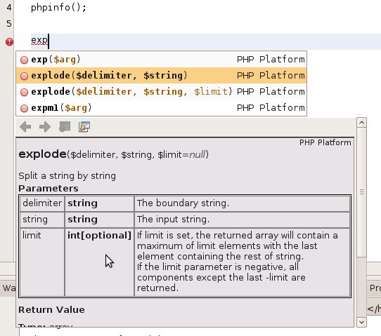
Task: Select the exp($arg) completion item
Action: 162,60
